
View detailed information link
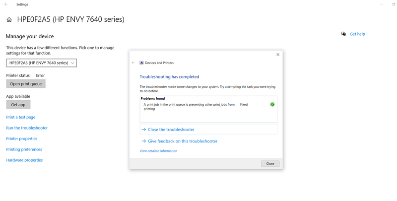pyautogui.click(x=158, y=151)
